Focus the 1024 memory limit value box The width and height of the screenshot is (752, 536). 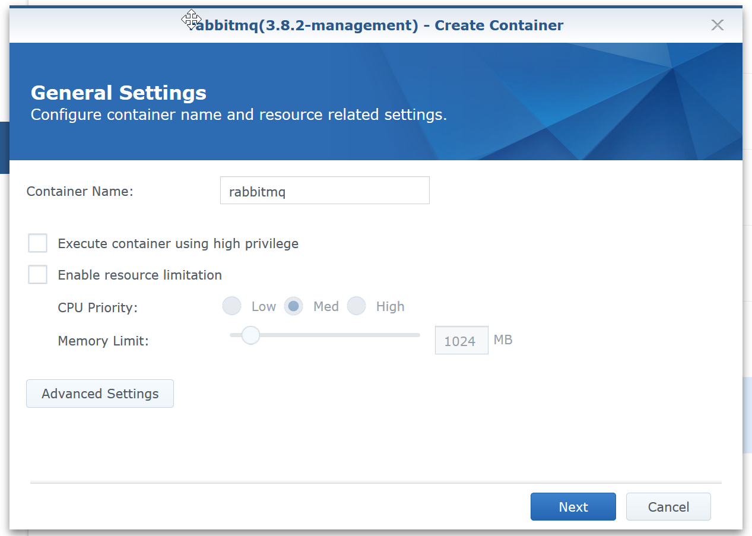click(461, 341)
